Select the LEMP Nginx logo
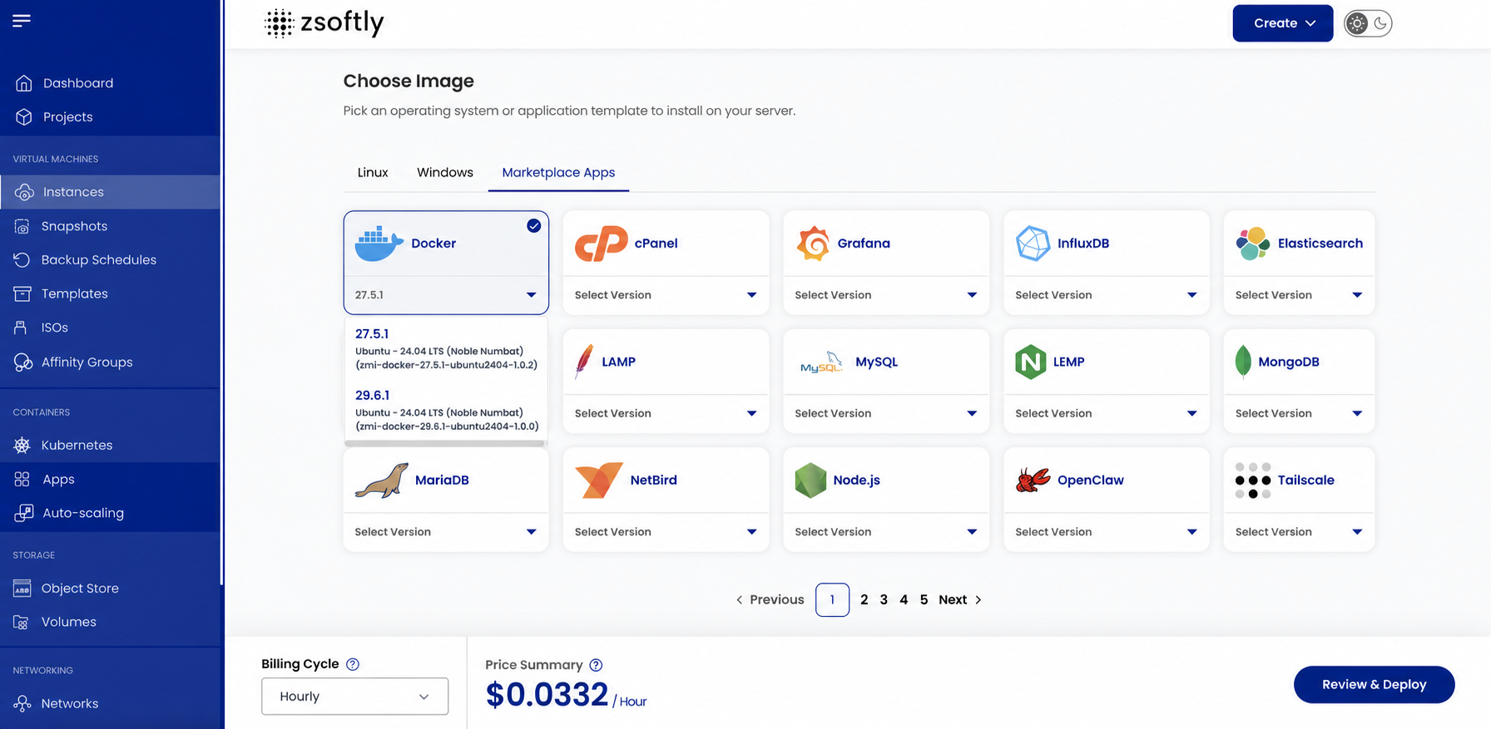 coord(1031,362)
